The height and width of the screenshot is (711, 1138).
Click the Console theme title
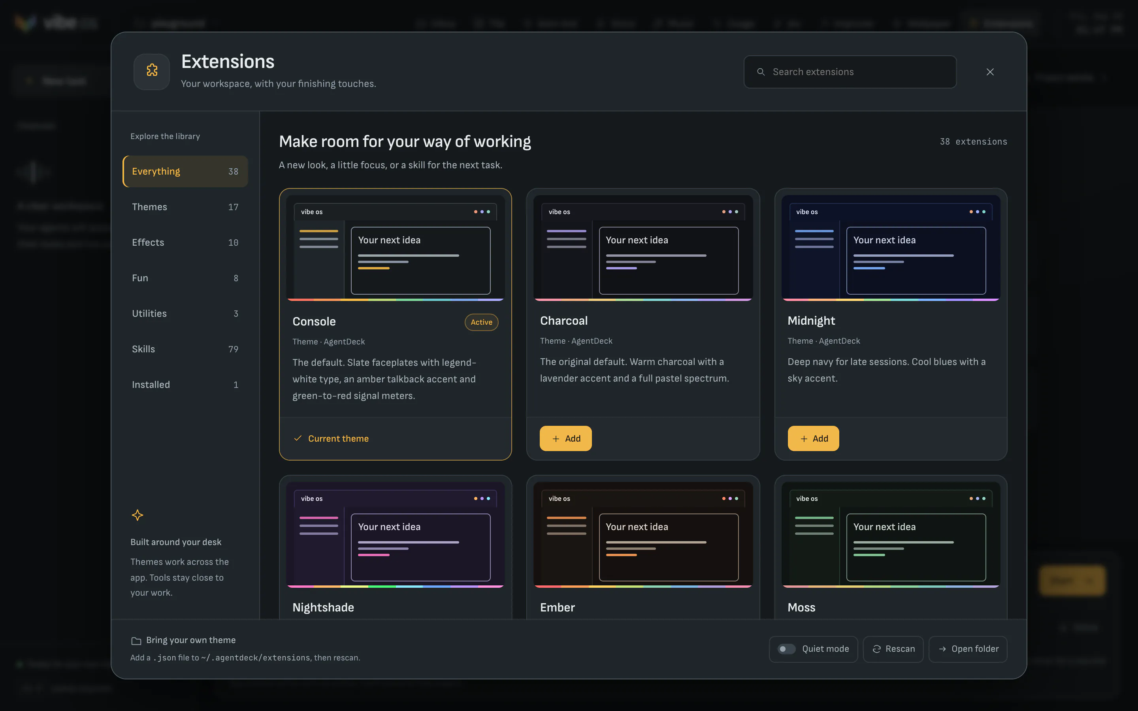click(314, 322)
